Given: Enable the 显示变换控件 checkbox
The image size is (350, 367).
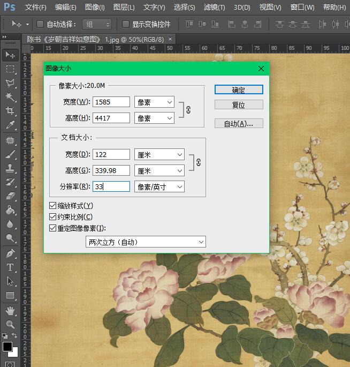Looking at the screenshot, I should click(x=126, y=24).
